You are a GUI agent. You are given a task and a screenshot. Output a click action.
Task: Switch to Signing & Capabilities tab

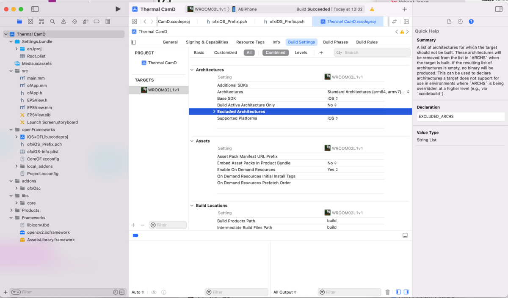(207, 42)
